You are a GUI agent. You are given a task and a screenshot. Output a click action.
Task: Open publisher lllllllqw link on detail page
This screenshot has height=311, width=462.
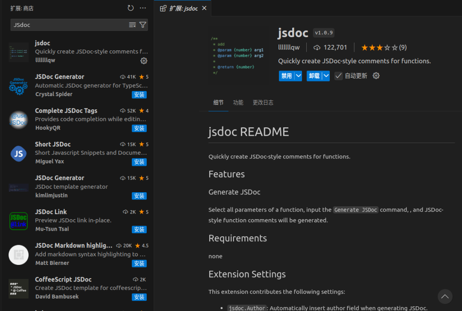pyautogui.click(x=289, y=47)
